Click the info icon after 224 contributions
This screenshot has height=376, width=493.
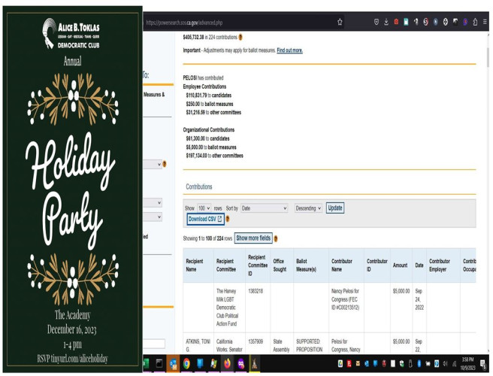(x=240, y=36)
